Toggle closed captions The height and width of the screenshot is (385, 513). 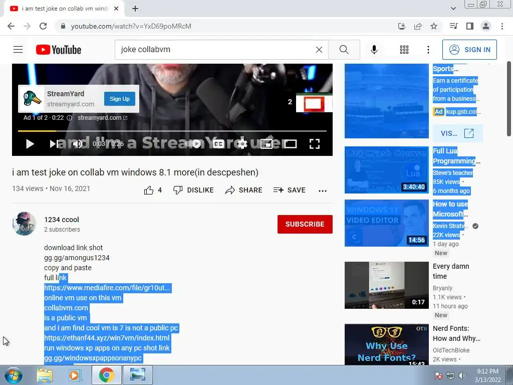[218, 144]
